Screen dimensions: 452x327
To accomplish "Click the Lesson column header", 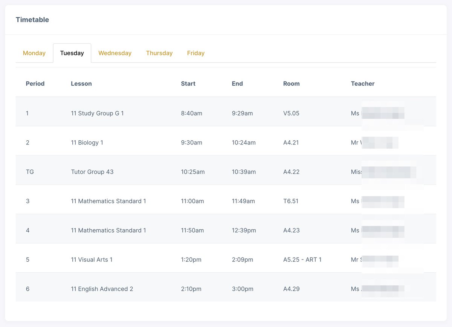I will (81, 83).
